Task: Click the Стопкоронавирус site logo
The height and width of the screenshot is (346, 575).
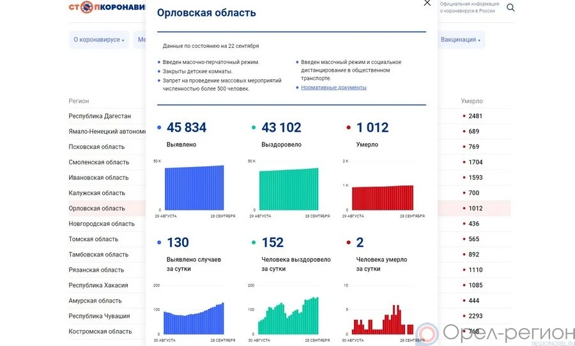Action: click(107, 7)
